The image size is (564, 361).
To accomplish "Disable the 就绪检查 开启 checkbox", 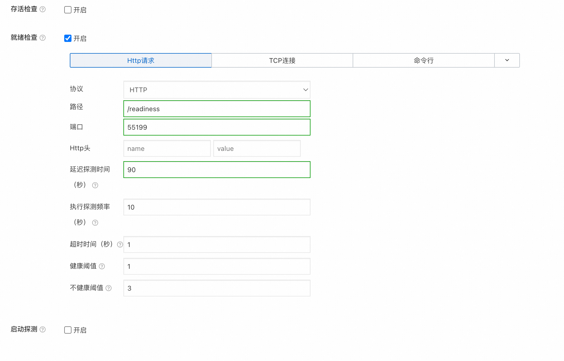I will click(68, 39).
